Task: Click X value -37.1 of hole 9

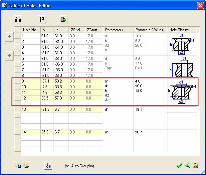Action: [46, 81]
